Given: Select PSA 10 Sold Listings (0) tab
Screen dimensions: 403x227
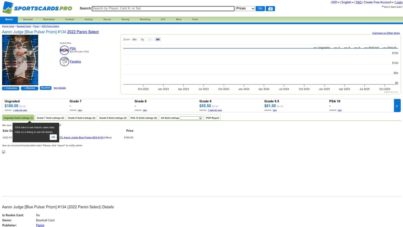Looking at the screenshot, I should click(x=144, y=118).
